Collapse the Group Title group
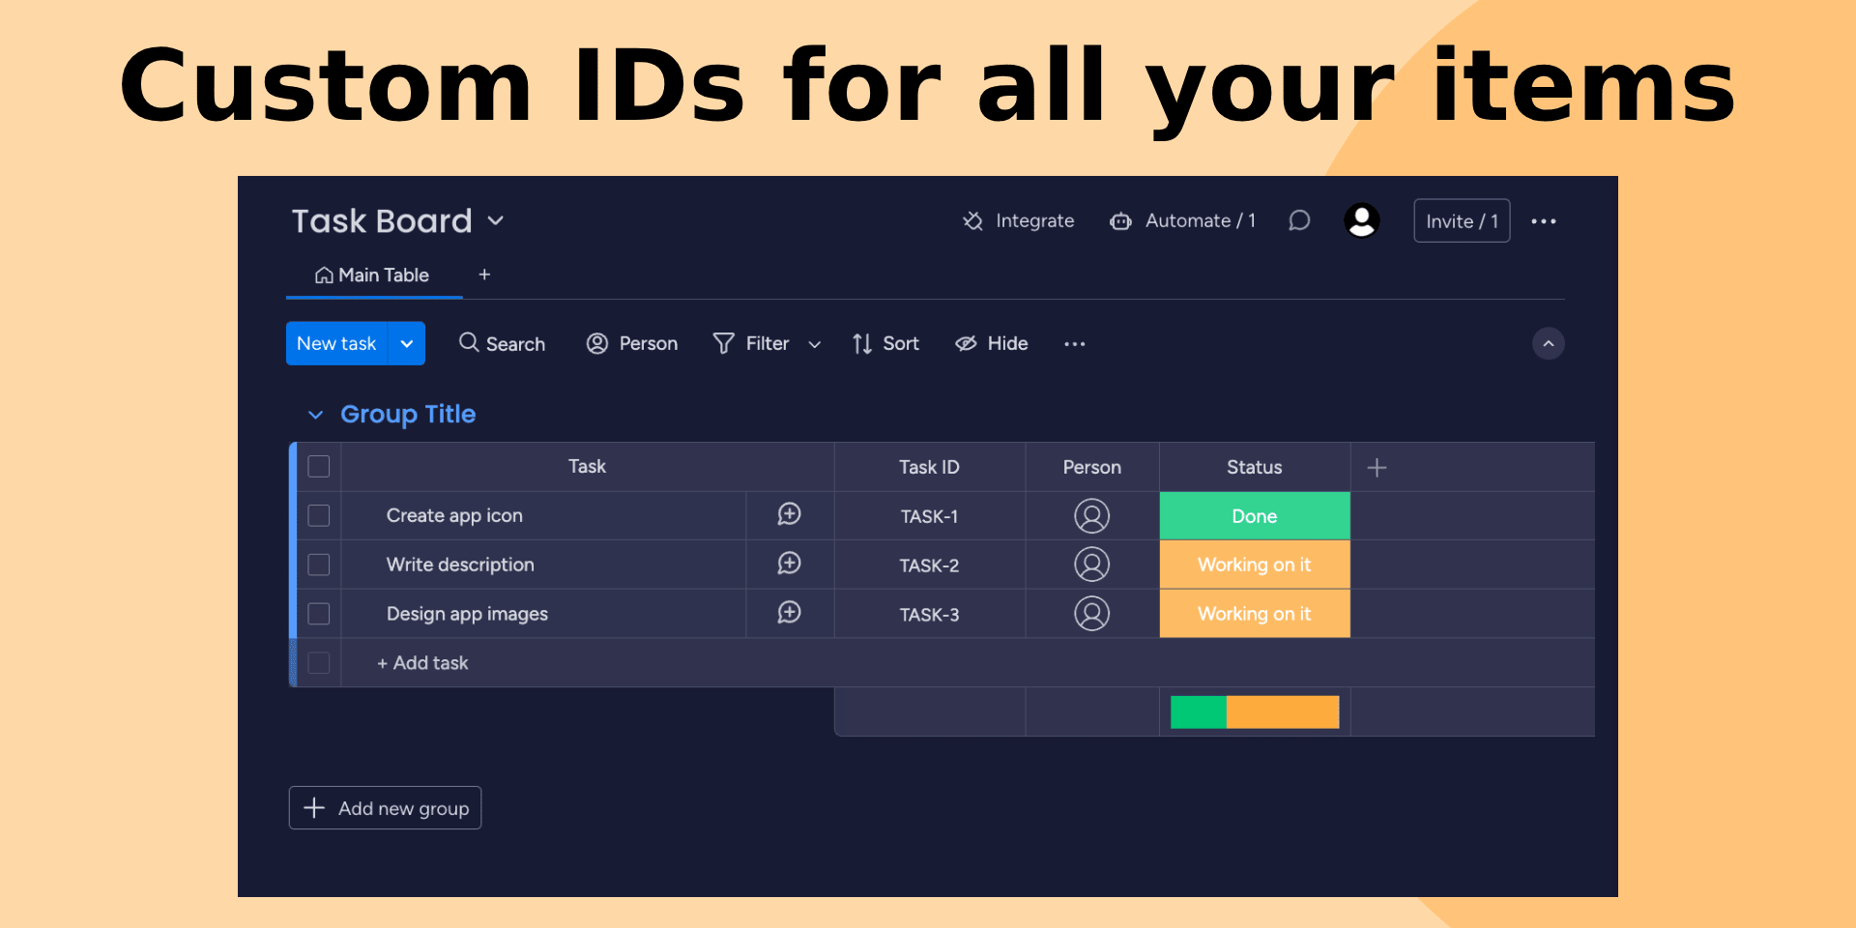Image resolution: width=1856 pixels, height=928 pixels. [315, 415]
